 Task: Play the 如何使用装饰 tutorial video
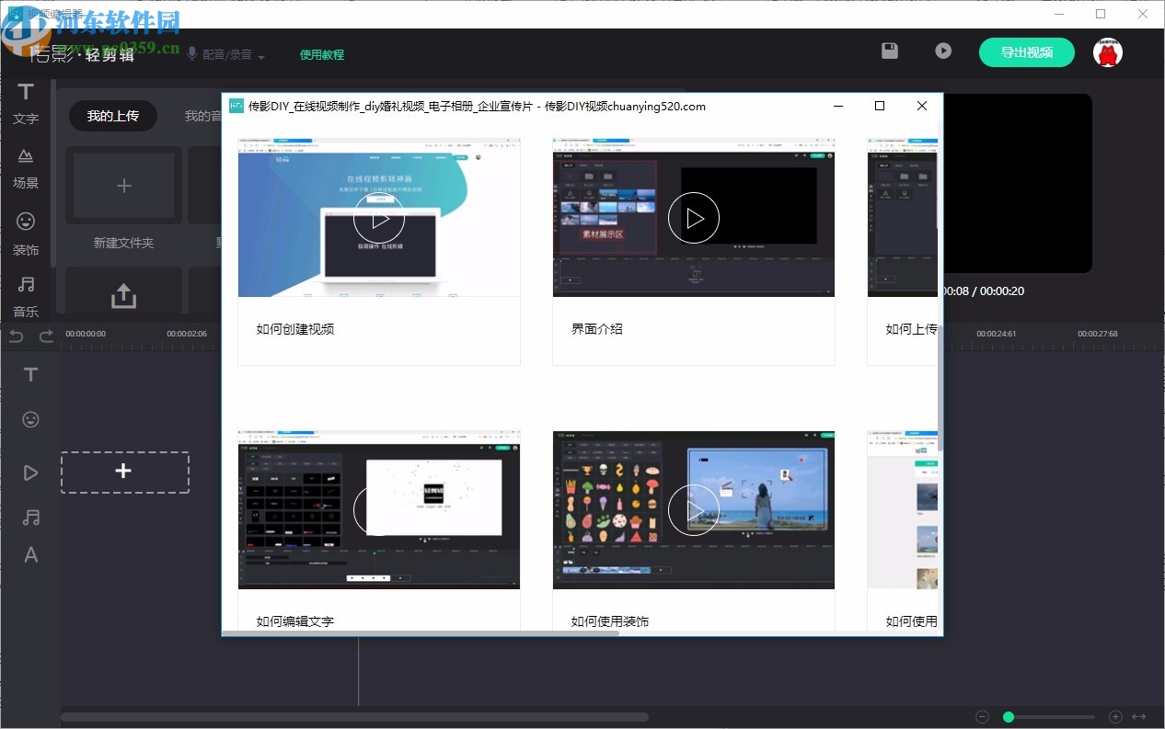(x=694, y=510)
